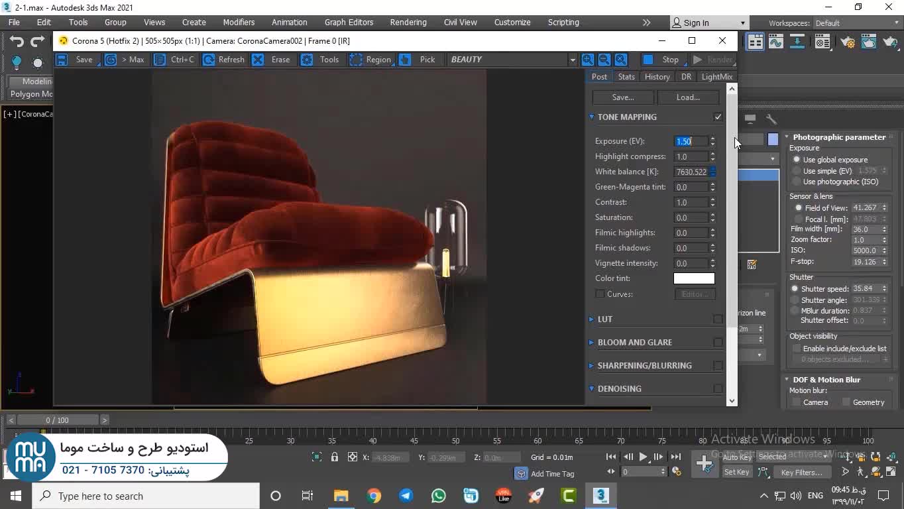Image resolution: width=904 pixels, height=509 pixels.
Task: Click the Refresh render icon
Action: click(x=209, y=60)
